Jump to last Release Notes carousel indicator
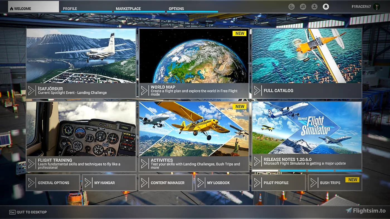The height and width of the screenshot is (219, 390). (348, 171)
